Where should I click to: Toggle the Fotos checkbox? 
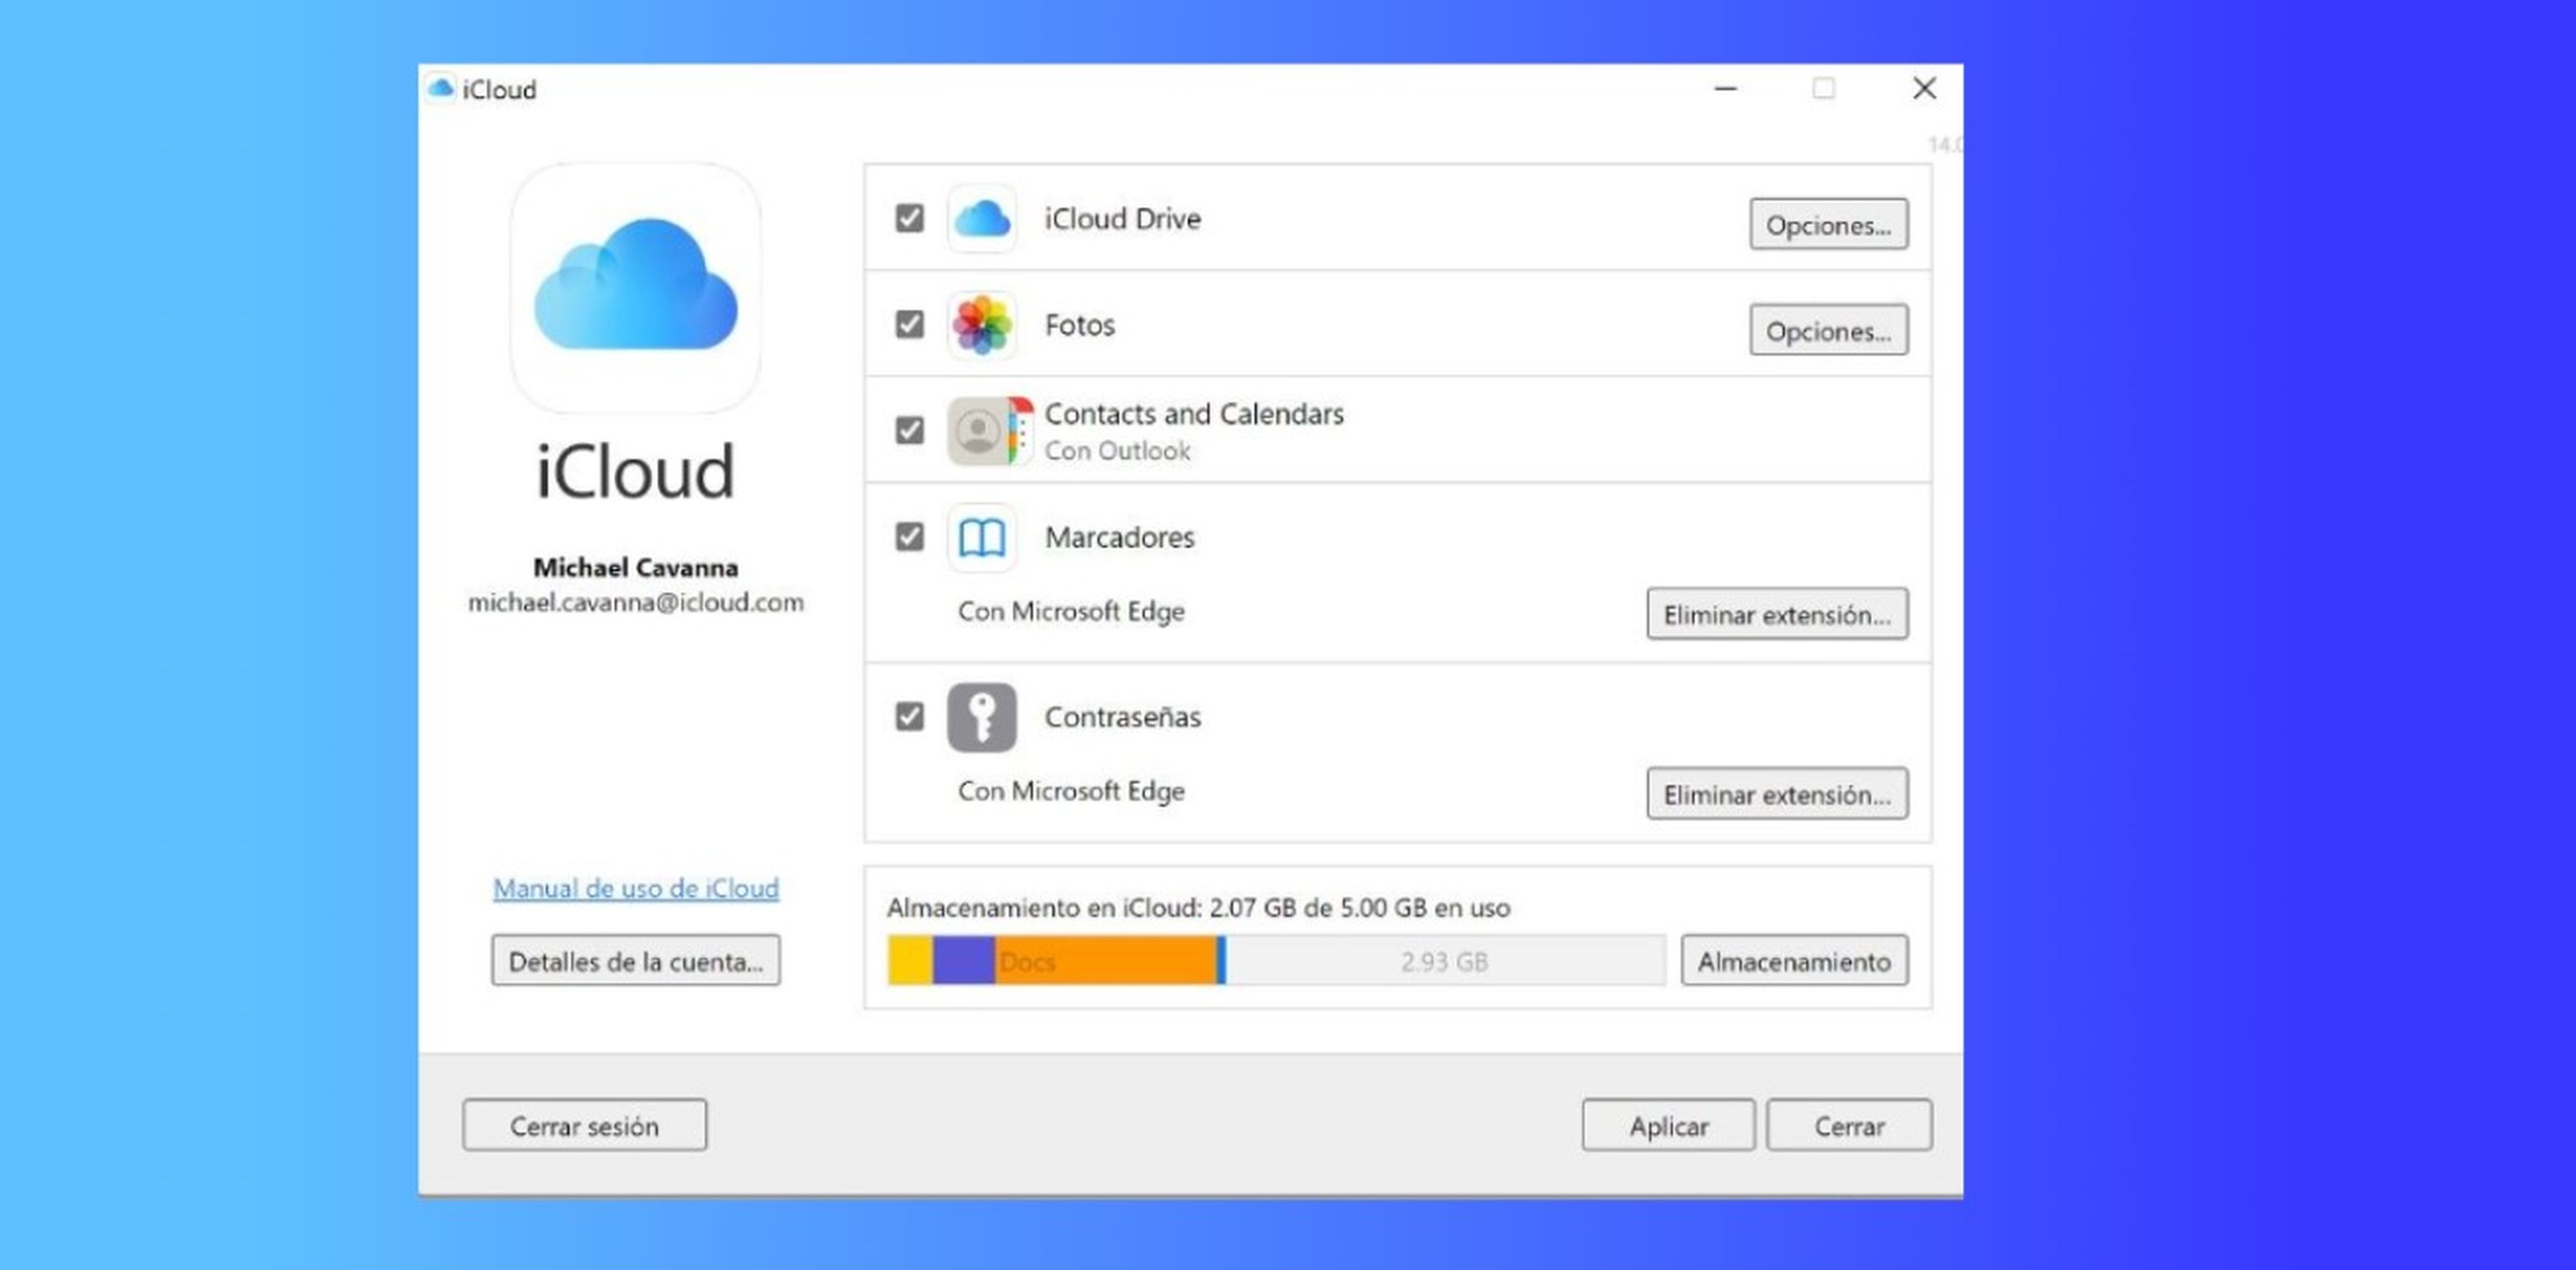coord(909,325)
